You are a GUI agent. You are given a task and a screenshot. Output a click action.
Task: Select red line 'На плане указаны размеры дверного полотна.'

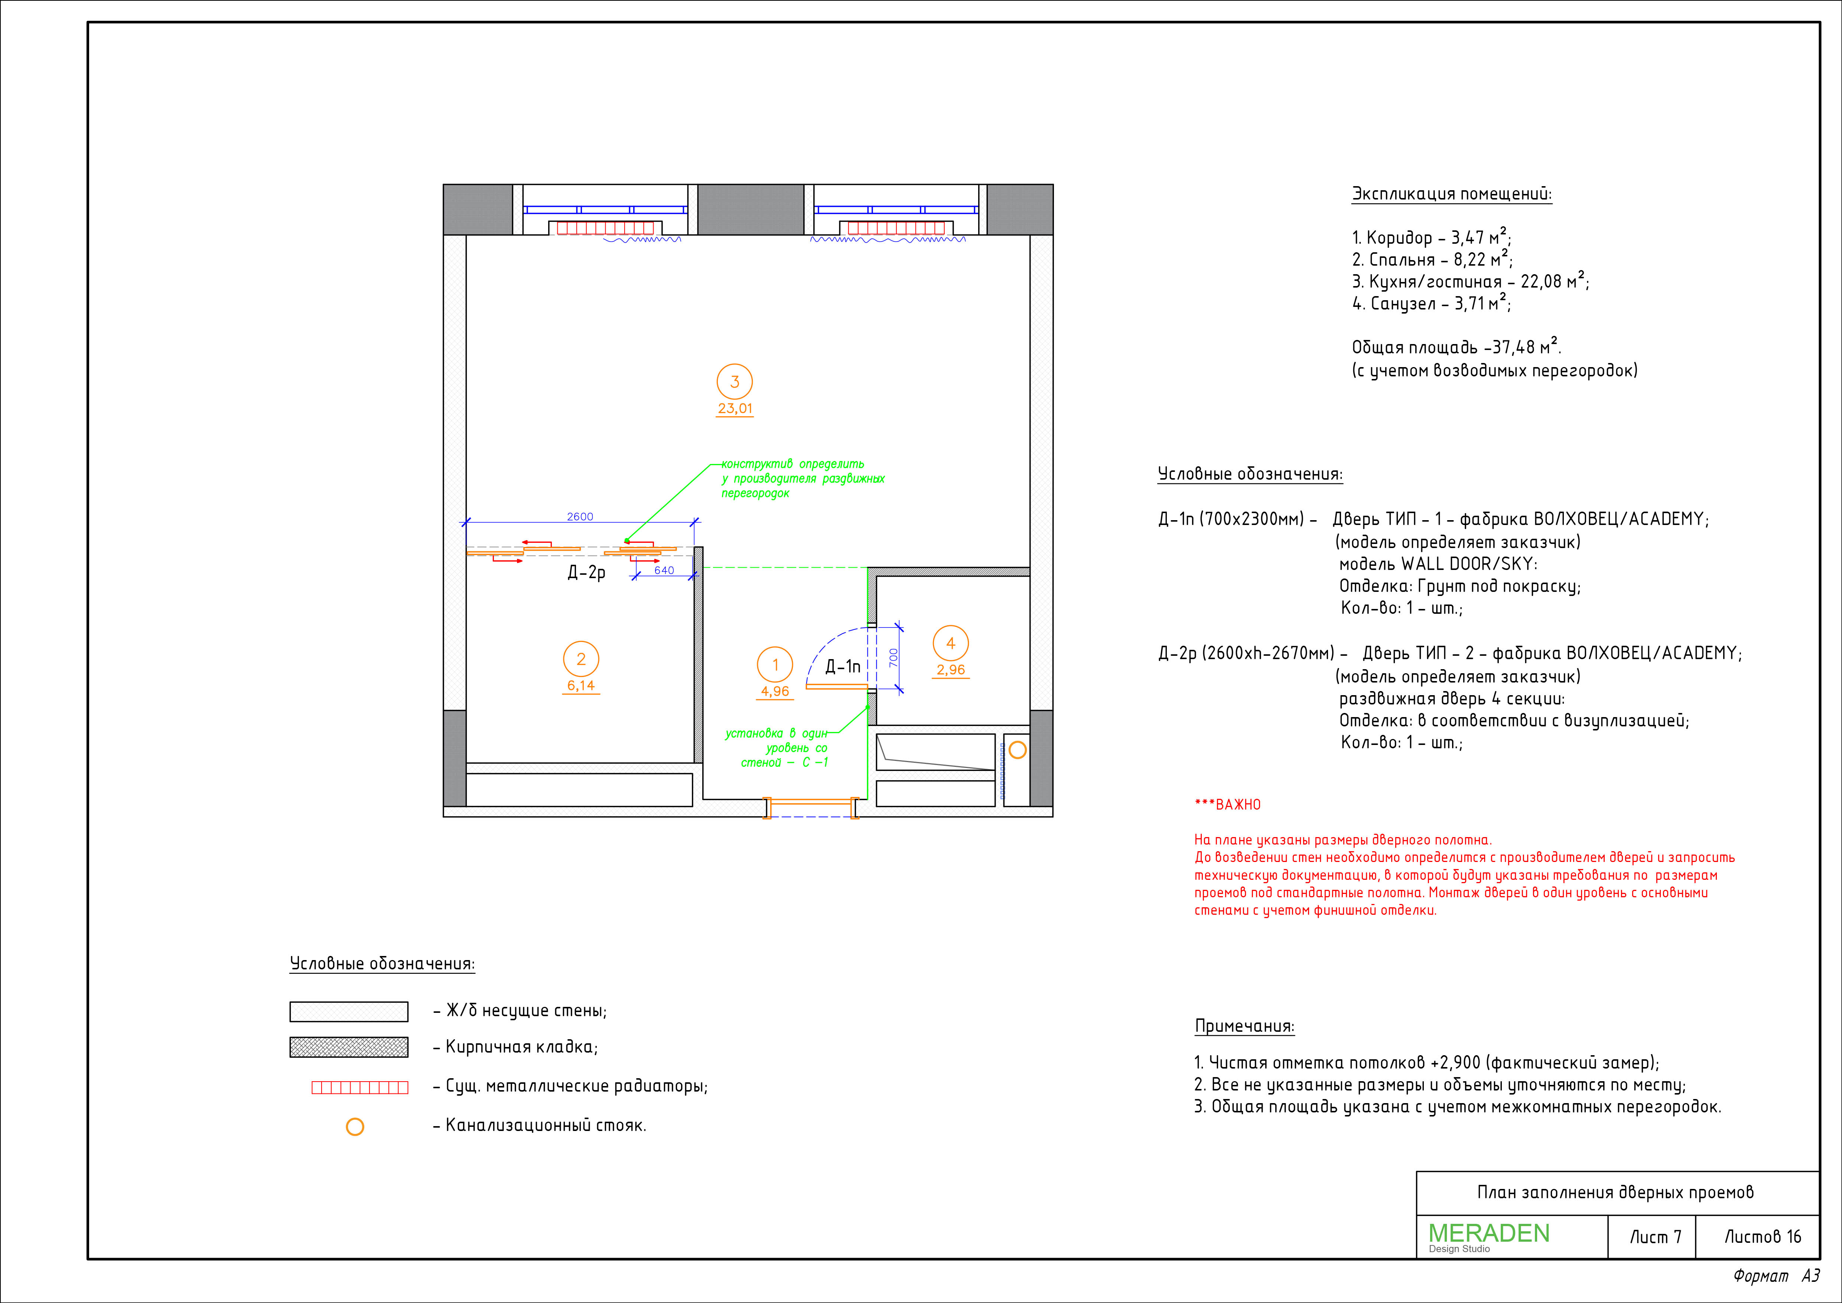[x=1343, y=840]
